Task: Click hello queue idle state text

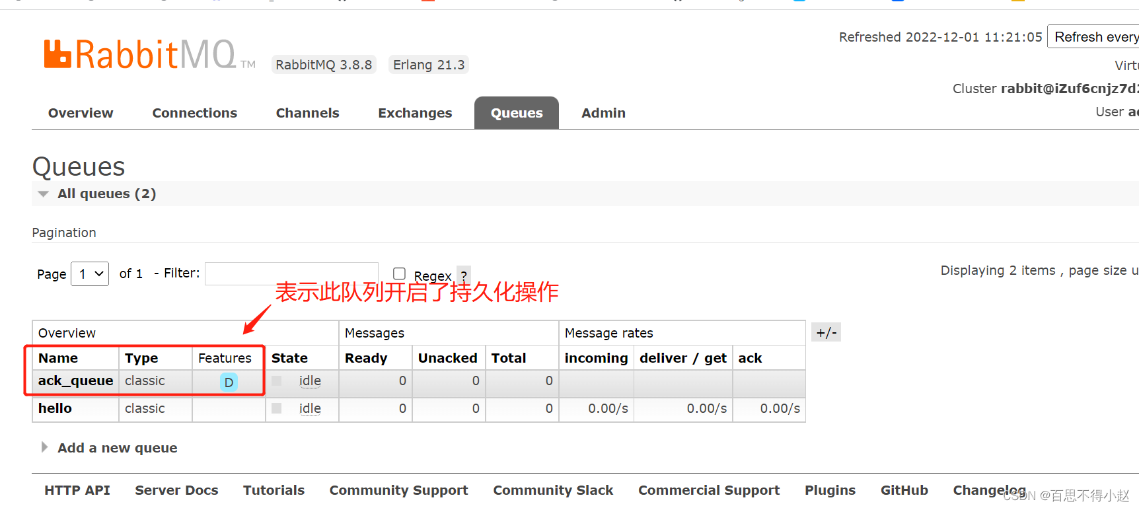Action: tap(310, 409)
